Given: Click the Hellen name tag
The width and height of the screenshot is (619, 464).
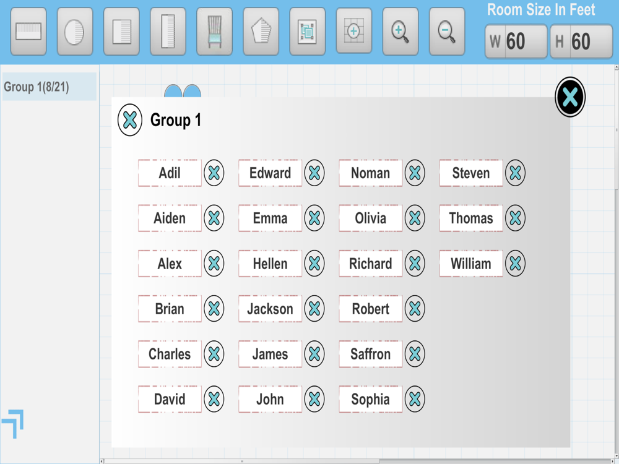Looking at the screenshot, I should [270, 263].
